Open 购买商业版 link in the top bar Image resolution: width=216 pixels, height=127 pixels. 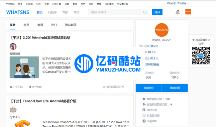123,4
